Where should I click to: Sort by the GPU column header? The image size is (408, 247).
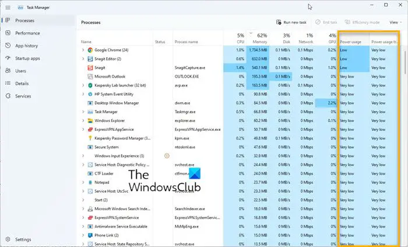[x=326, y=38]
